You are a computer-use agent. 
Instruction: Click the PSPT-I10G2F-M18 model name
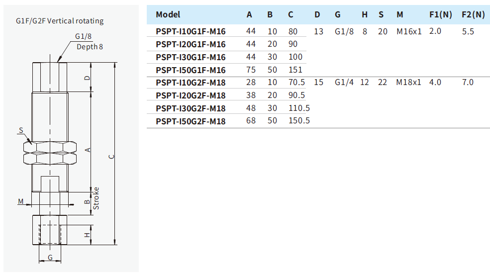tap(191, 83)
